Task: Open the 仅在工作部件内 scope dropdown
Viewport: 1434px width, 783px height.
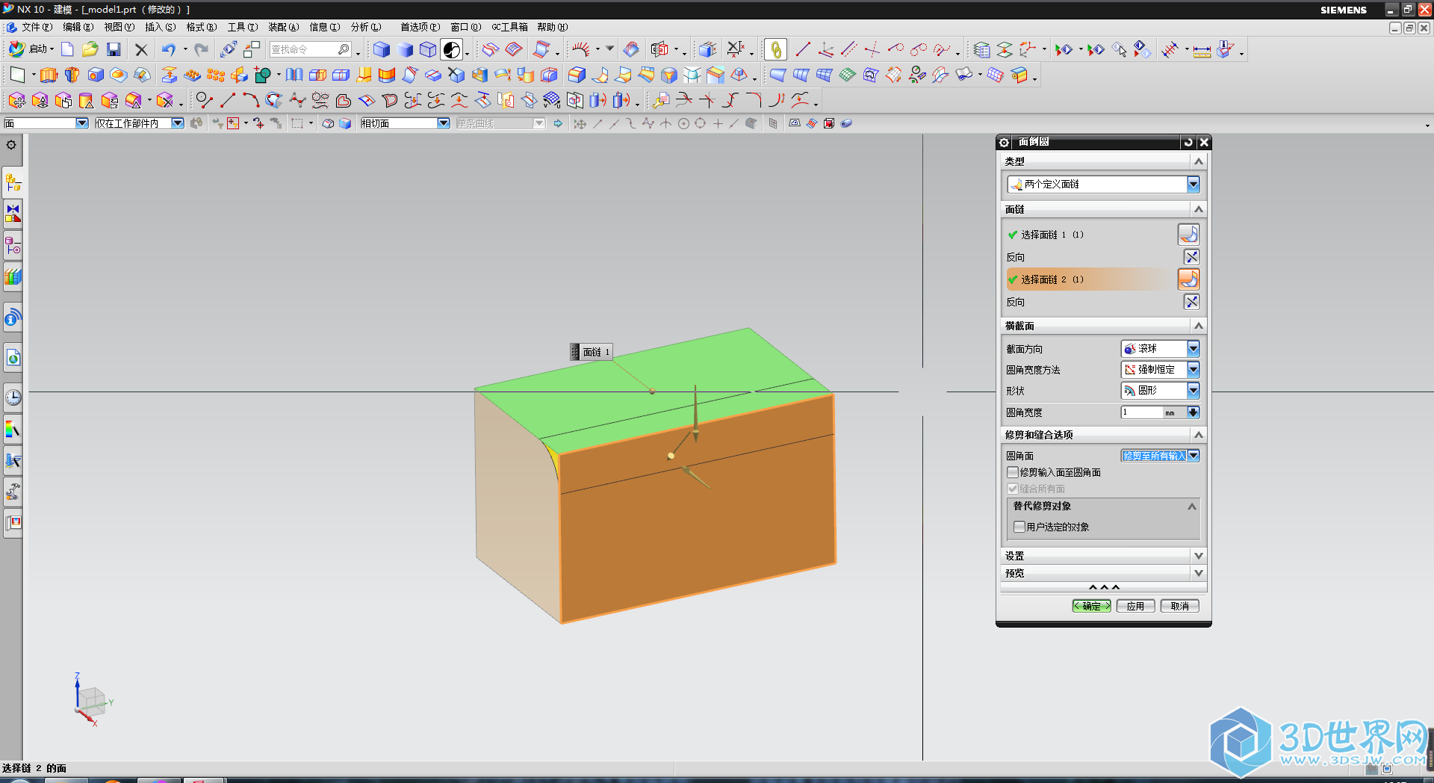Action: 178,123
